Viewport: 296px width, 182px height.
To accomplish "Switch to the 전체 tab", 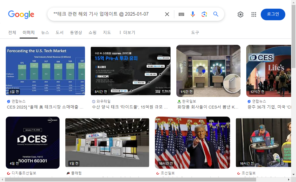I will [12, 32].
